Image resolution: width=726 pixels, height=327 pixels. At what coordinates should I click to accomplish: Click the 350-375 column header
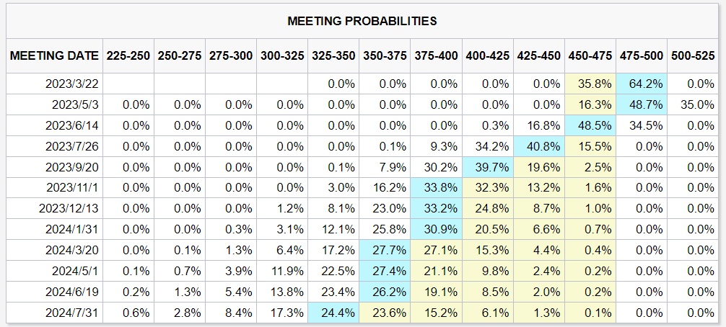click(x=385, y=56)
